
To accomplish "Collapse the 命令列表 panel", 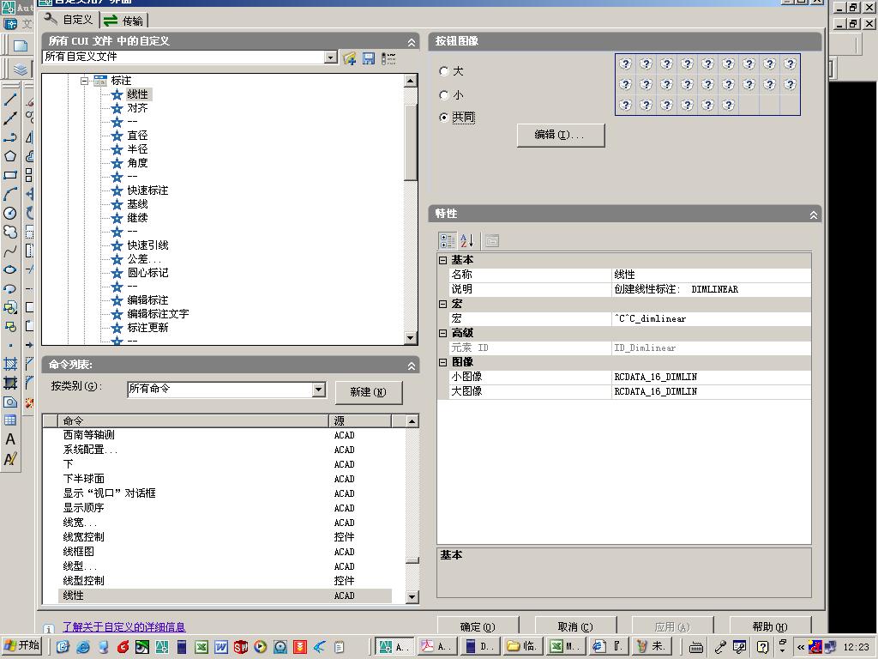I will [x=412, y=366].
